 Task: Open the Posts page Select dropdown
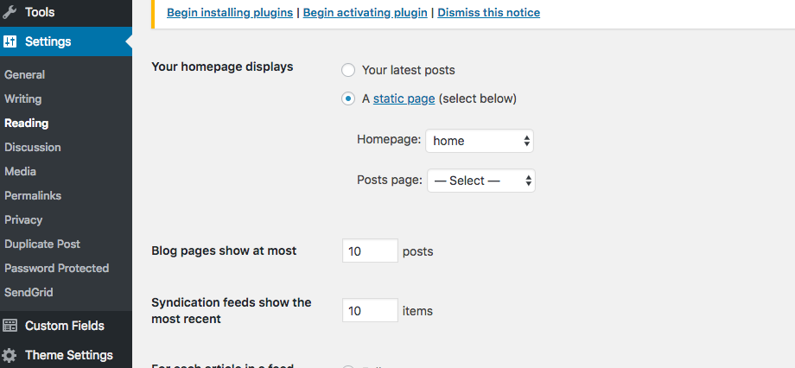481,181
